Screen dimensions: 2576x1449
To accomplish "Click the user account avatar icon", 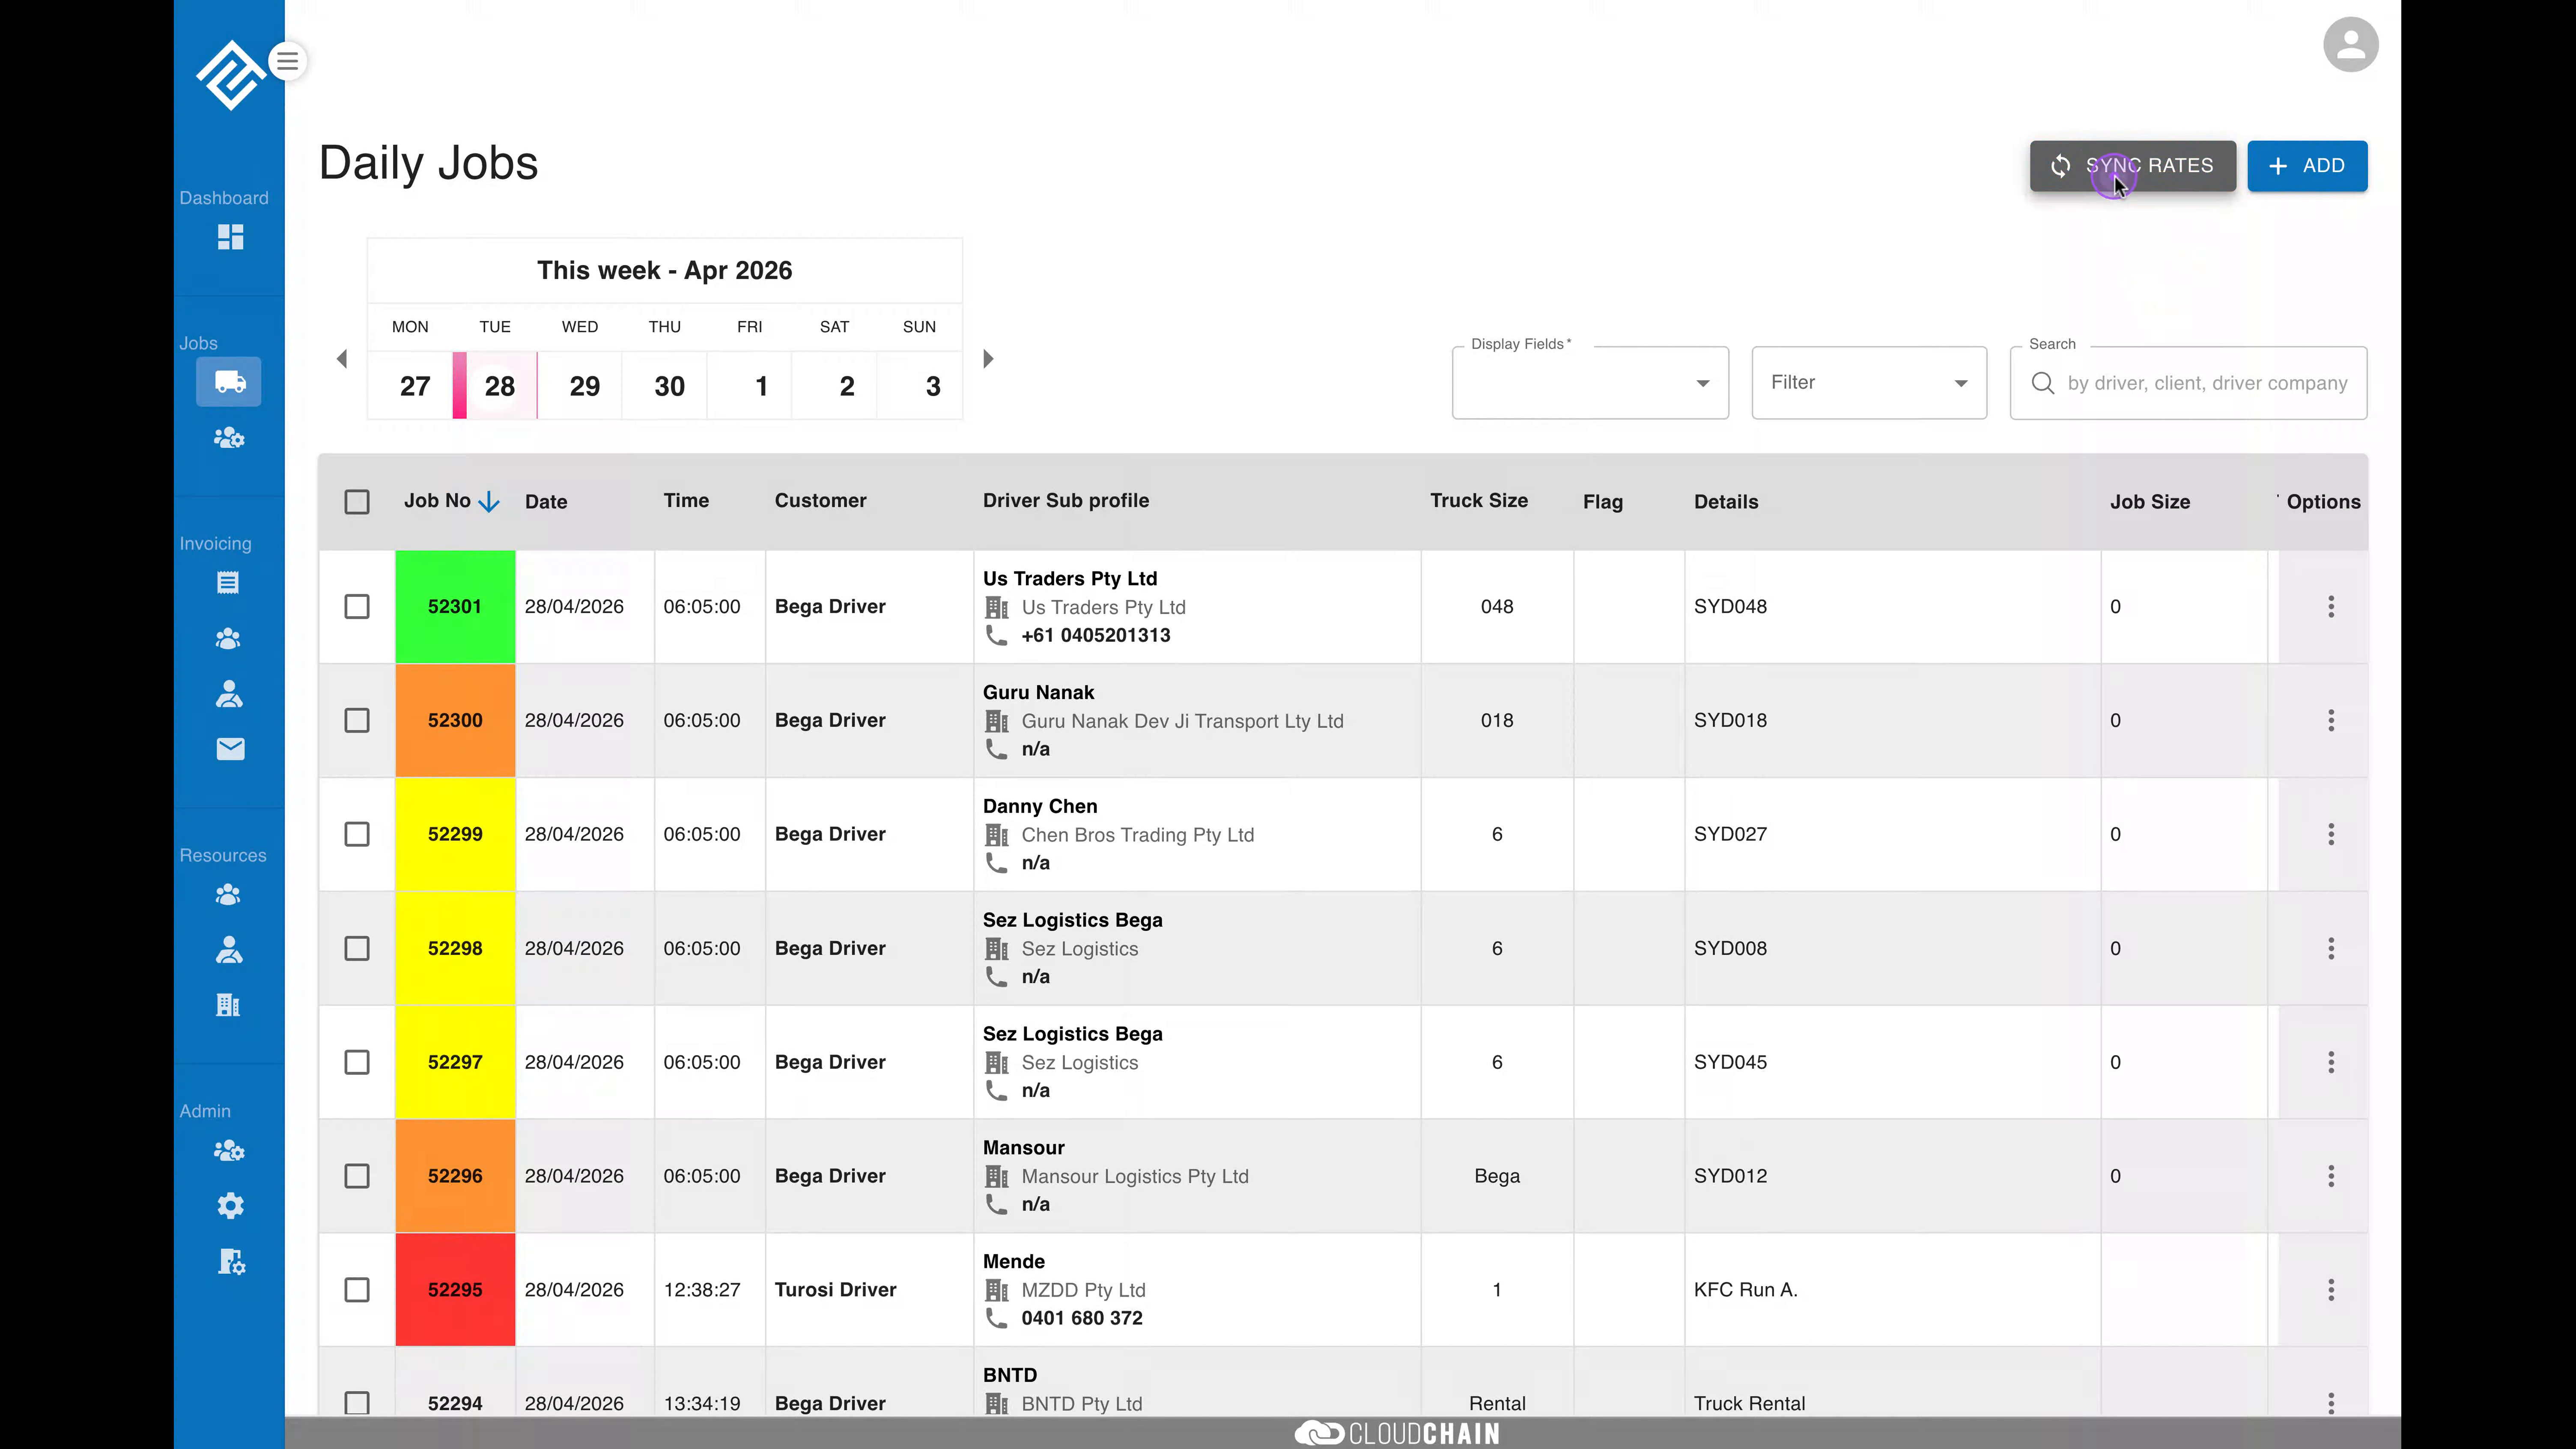I will [2350, 45].
